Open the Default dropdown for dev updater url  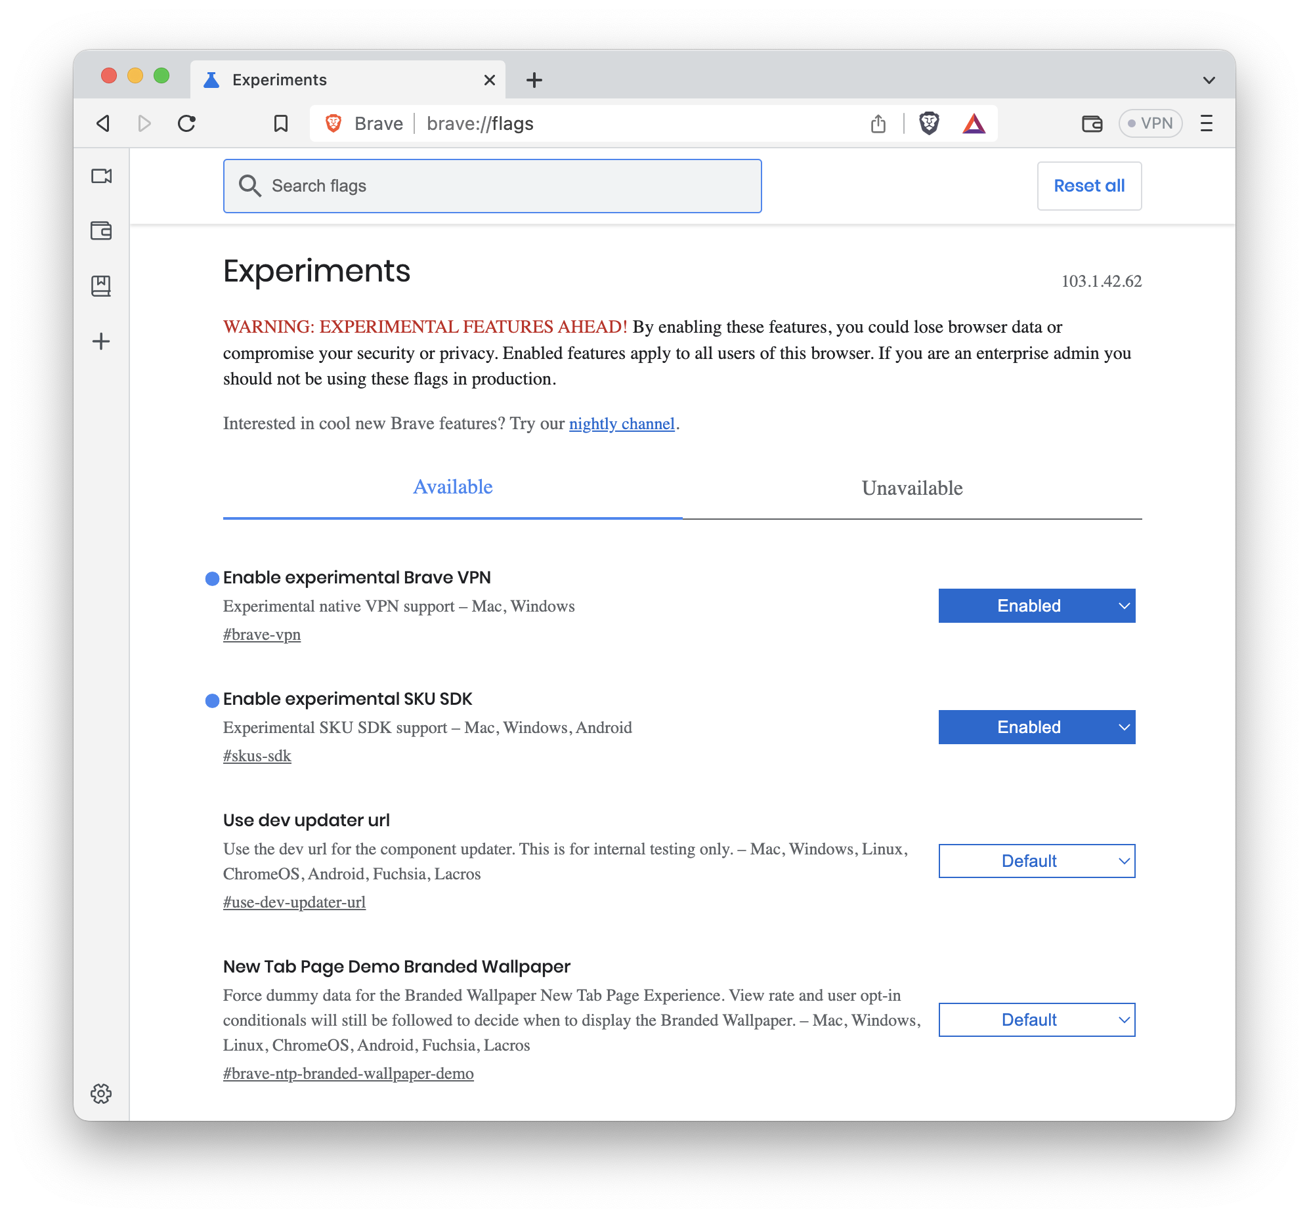tap(1037, 860)
